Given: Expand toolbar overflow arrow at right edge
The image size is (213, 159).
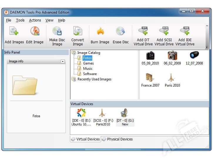Looking at the screenshot, I should 207,47.
